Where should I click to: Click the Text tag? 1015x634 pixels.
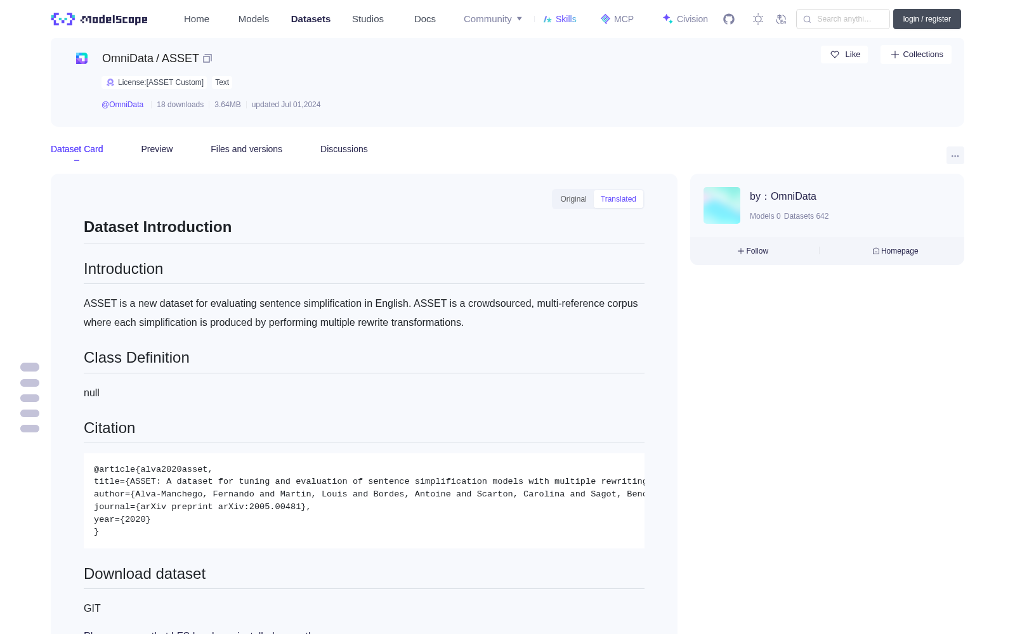tap(222, 82)
